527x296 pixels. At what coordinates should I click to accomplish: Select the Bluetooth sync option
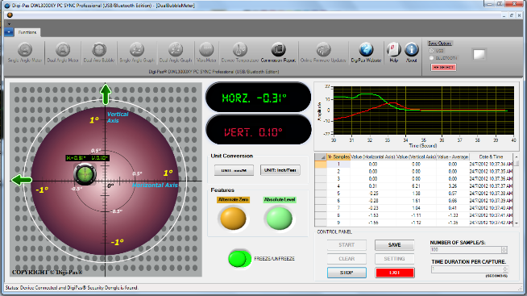tap(432, 58)
